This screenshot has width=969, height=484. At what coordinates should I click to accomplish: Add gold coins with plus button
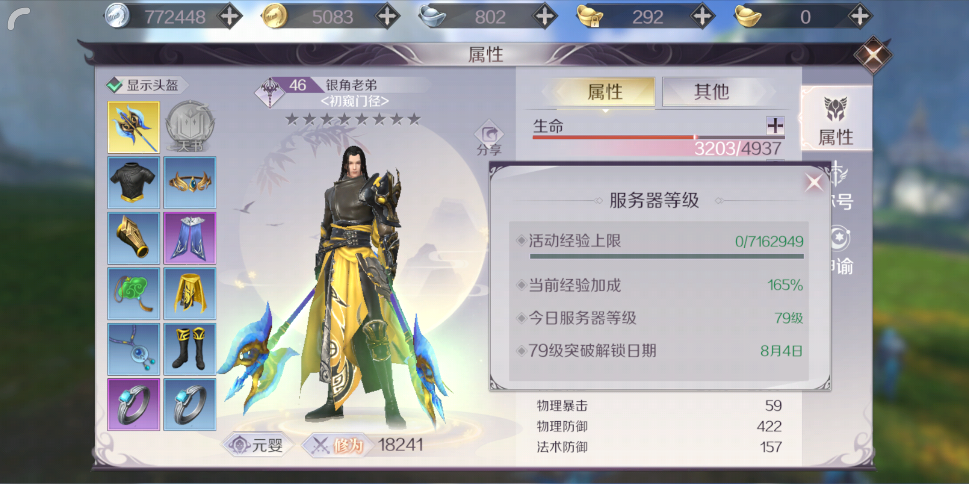[387, 17]
